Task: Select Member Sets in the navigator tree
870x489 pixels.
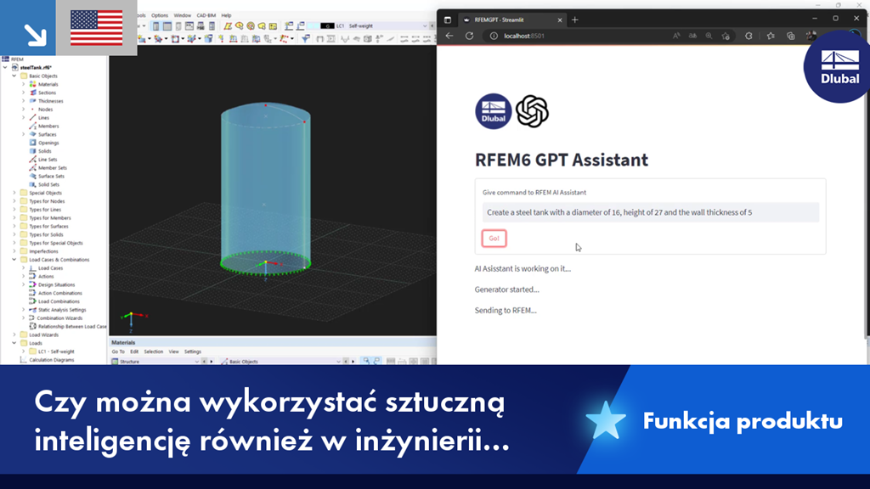Action: point(52,167)
